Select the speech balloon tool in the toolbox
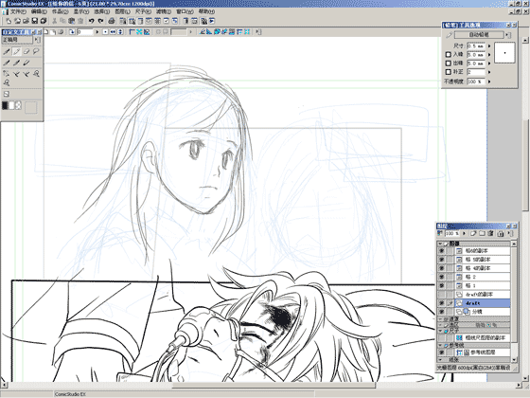 pyautogui.click(x=36, y=51)
